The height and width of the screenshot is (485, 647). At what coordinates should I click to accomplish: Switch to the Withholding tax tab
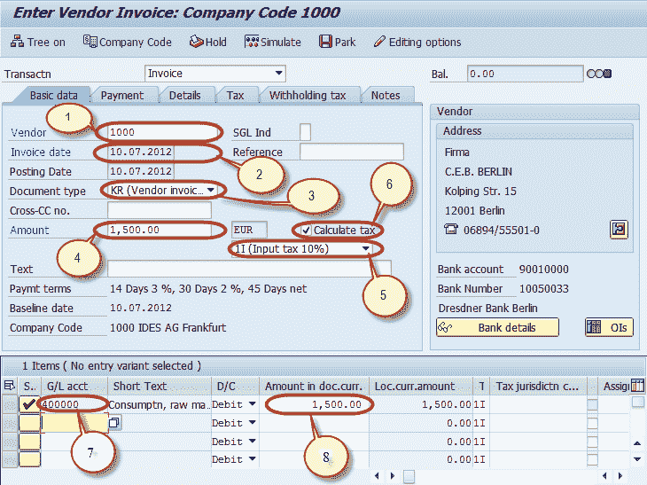pyautogui.click(x=308, y=96)
